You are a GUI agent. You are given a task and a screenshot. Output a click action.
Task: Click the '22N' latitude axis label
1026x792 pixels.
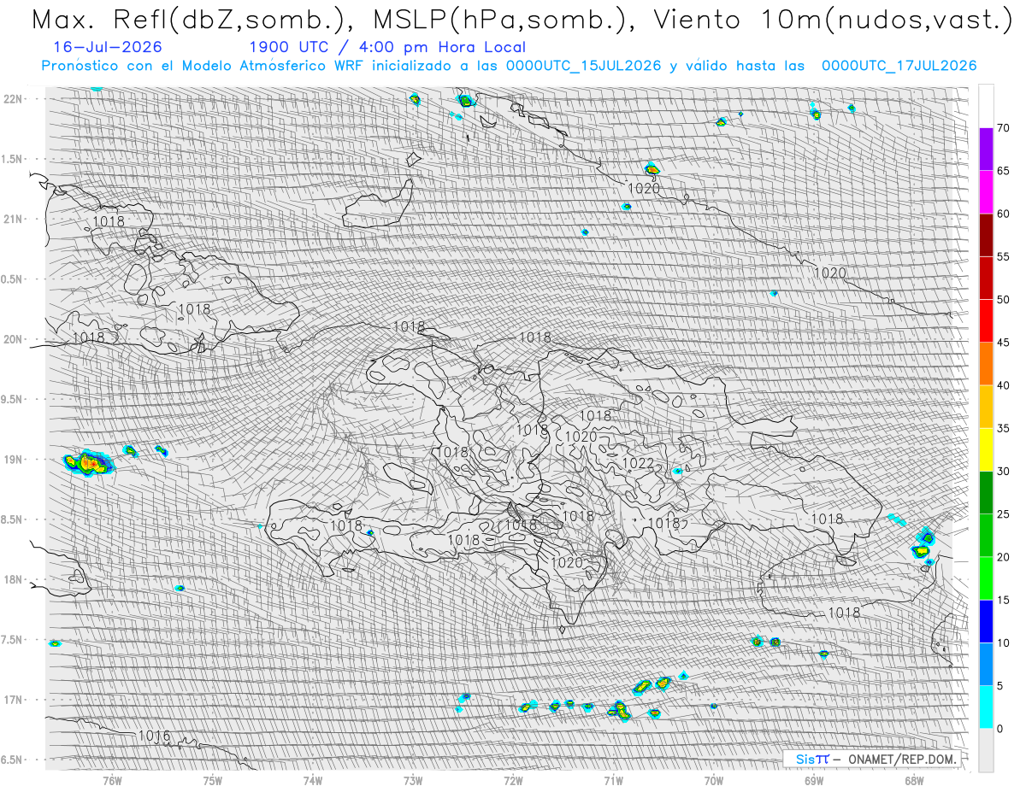15,99
